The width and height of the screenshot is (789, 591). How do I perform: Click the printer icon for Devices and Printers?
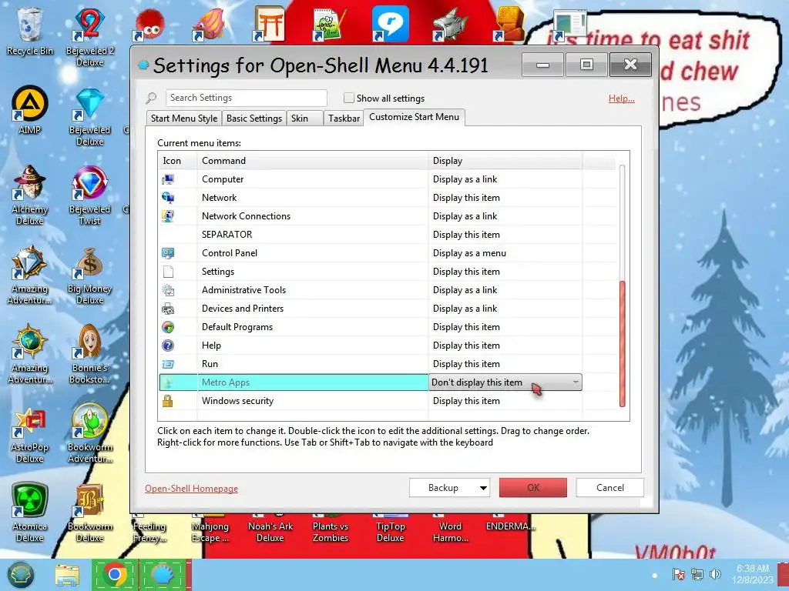pos(168,309)
